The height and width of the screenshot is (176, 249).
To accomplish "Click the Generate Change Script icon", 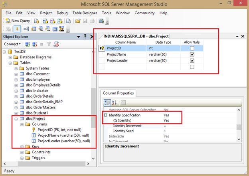I will (8, 29).
